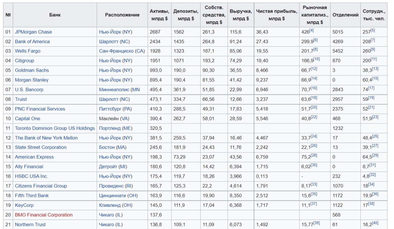Viewport: 394px width, 229px height.
Task: Open the Fifth Third Bank link
Action: [32, 195]
